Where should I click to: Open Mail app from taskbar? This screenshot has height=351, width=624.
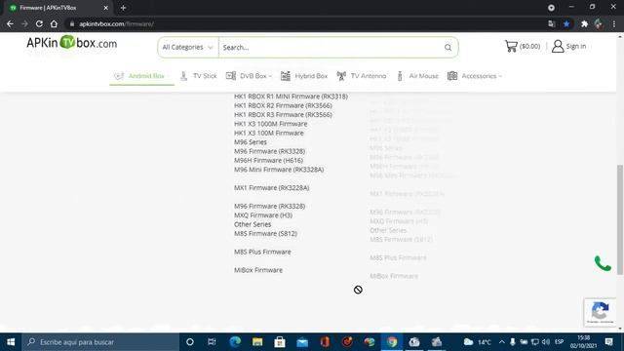pyautogui.click(x=302, y=342)
